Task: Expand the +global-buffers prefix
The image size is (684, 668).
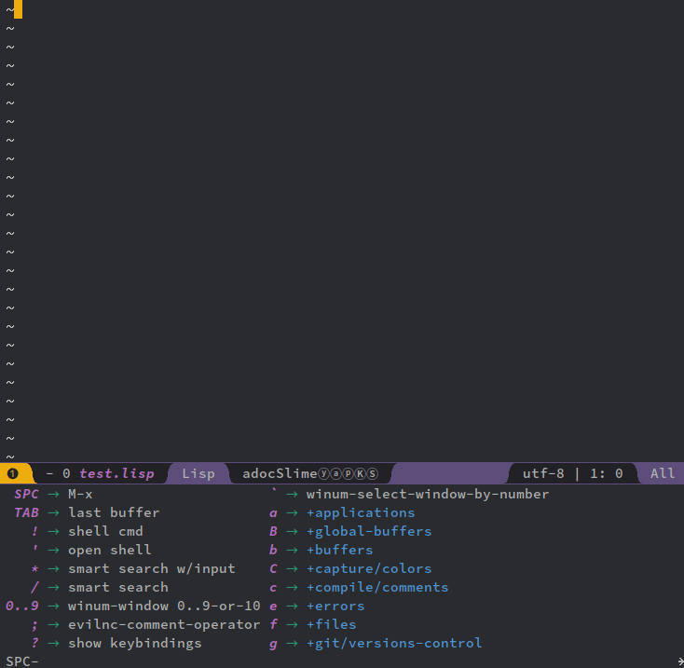Action: pyautogui.click(x=350, y=531)
